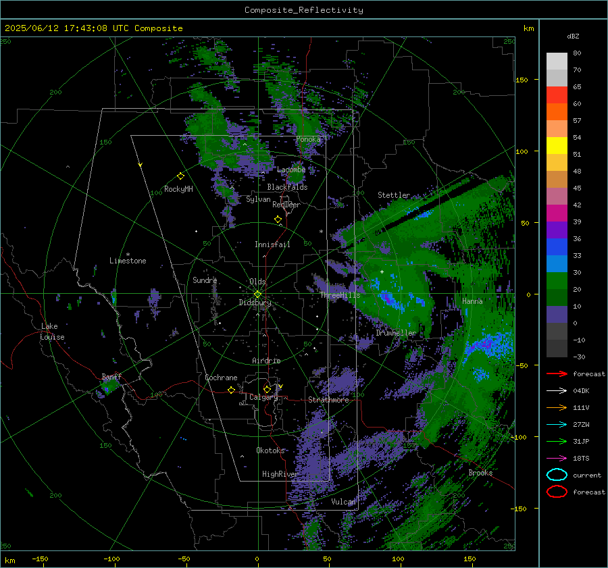Image resolution: width=608 pixels, height=568 pixels.
Task: Pick the light gray 70–80 dBZ swatch
Action: point(557,61)
